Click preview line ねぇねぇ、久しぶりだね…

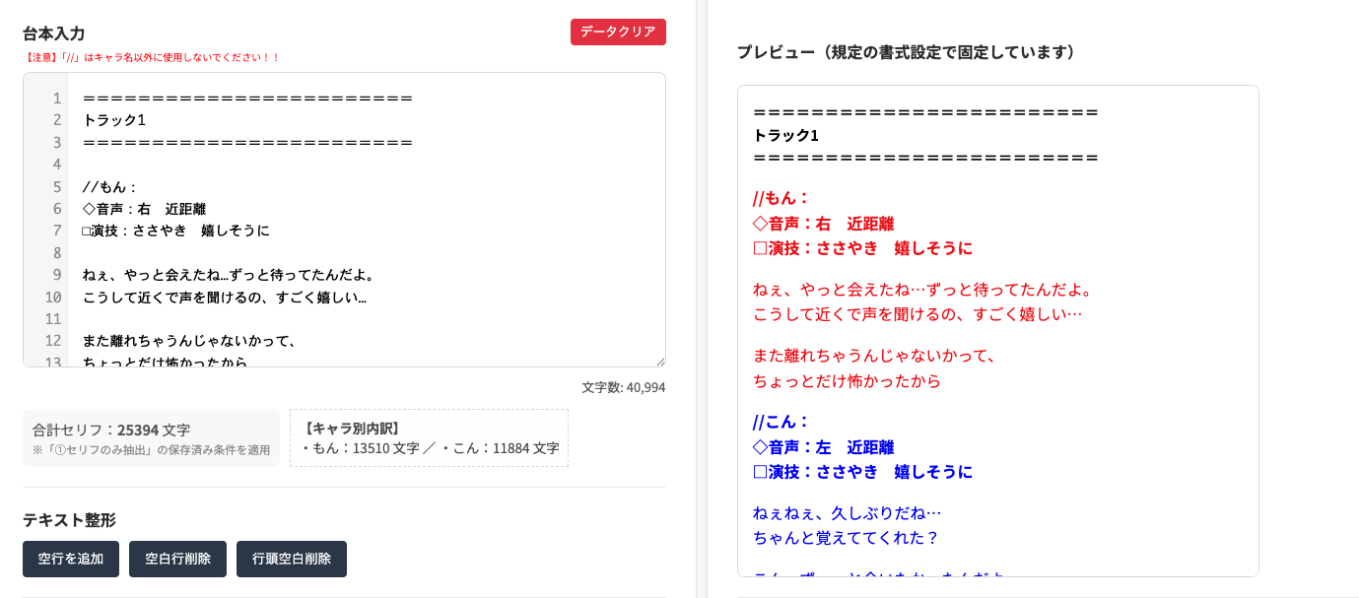[848, 513]
